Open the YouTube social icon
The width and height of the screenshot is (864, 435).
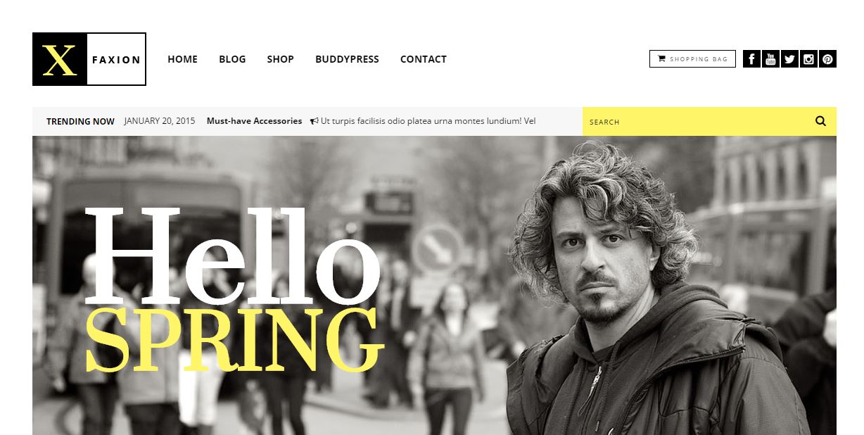[x=770, y=59]
